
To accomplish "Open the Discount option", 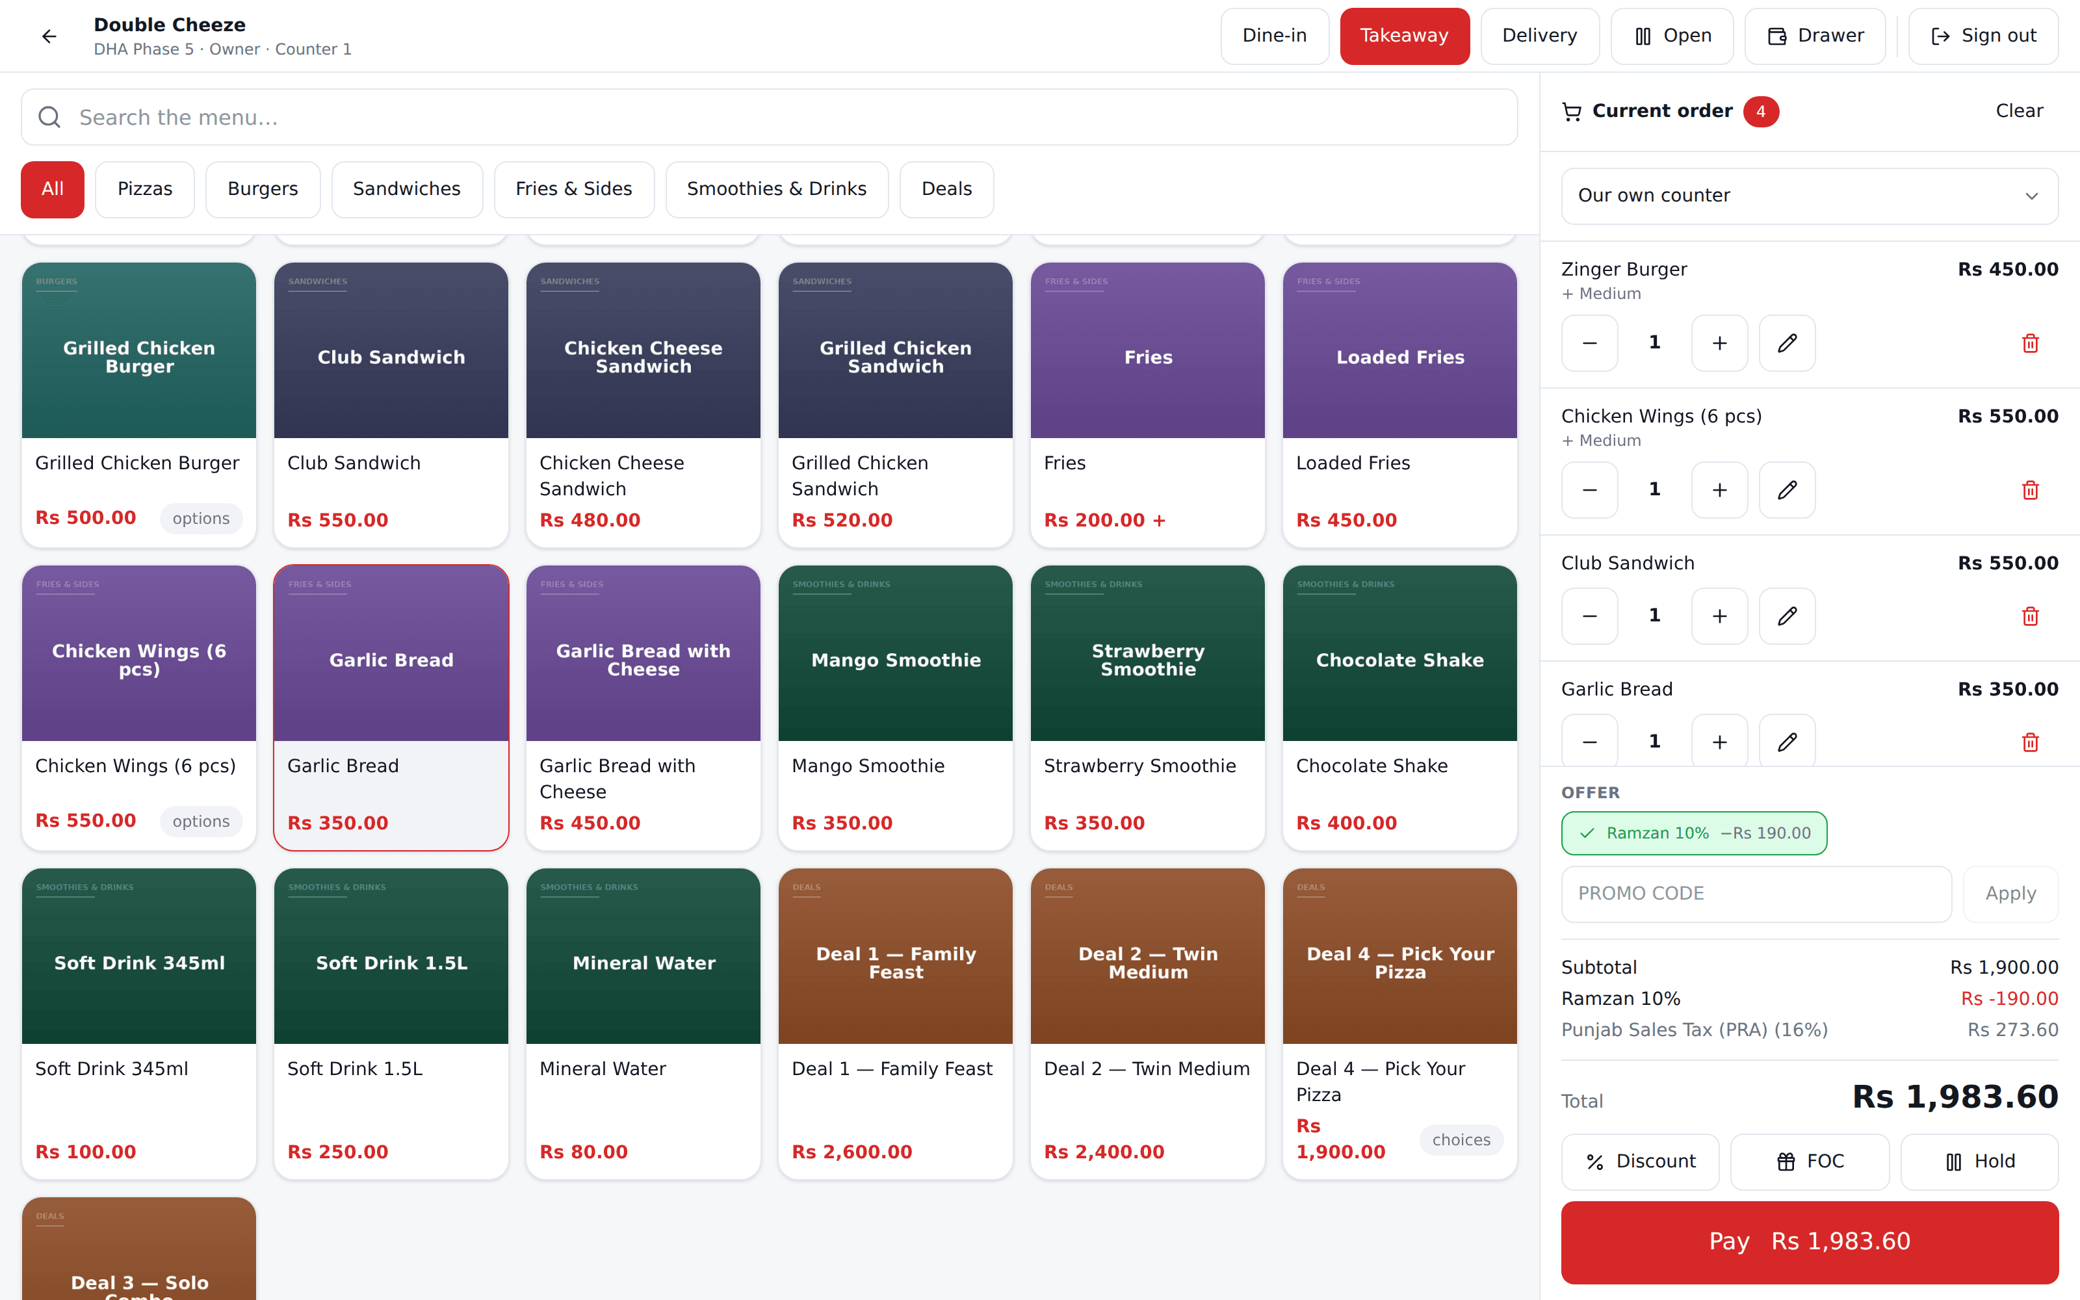I will coord(1640,1162).
